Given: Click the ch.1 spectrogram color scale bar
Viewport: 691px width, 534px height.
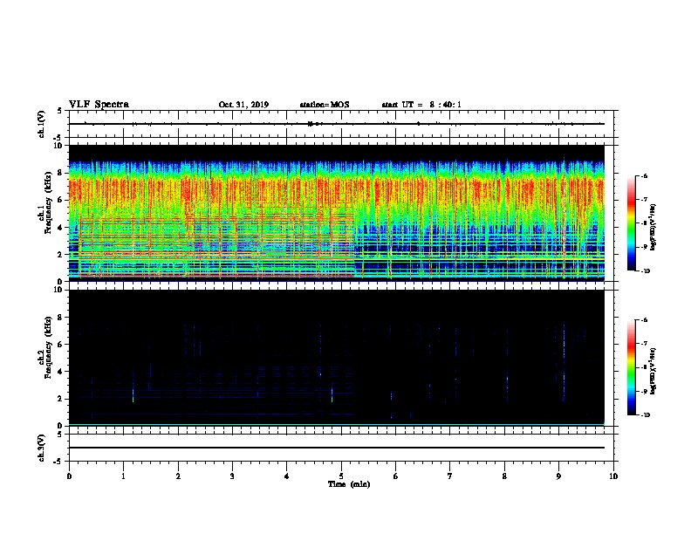Looking at the screenshot, I should [x=632, y=223].
